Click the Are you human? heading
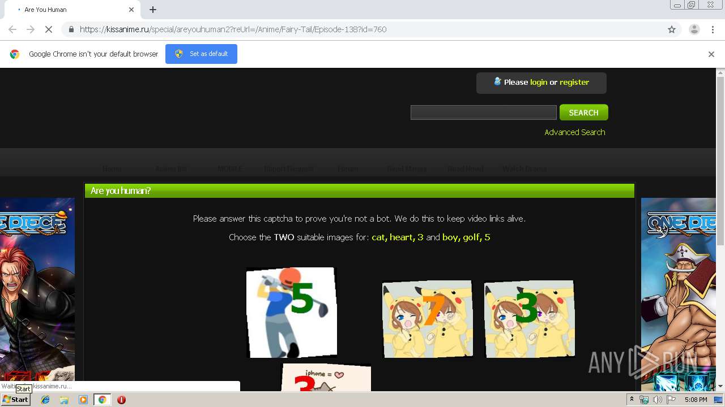The height and width of the screenshot is (407, 725). pos(121,191)
